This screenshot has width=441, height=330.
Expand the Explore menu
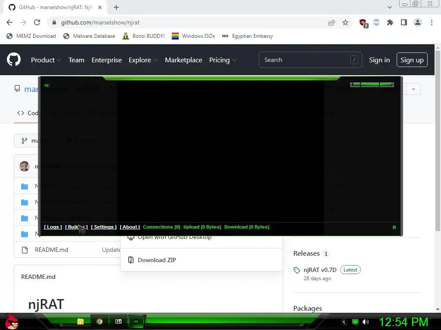(143, 60)
